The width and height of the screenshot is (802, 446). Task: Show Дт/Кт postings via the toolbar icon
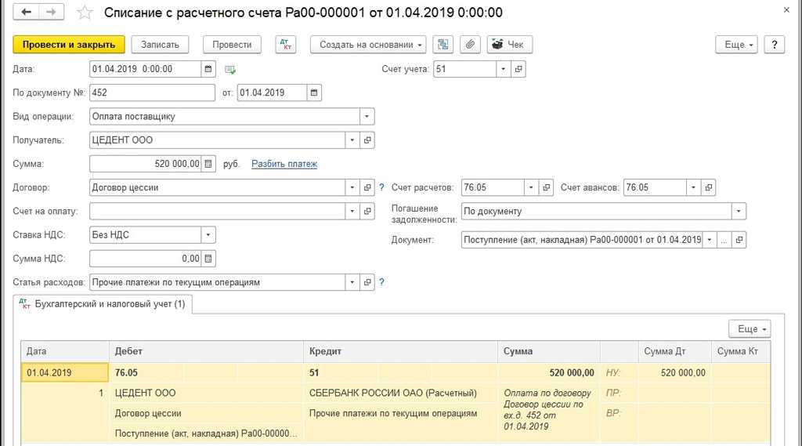click(x=285, y=45)
